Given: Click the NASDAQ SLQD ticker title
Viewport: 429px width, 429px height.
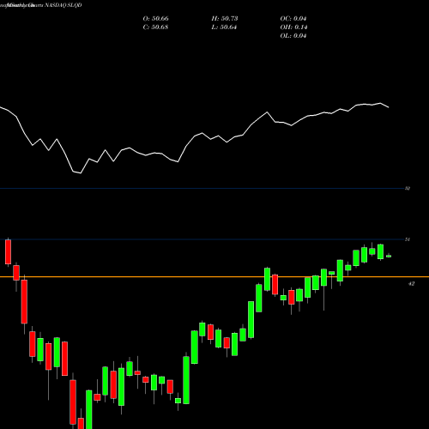Looking at the screenshot, I should [x=63, y=5].
